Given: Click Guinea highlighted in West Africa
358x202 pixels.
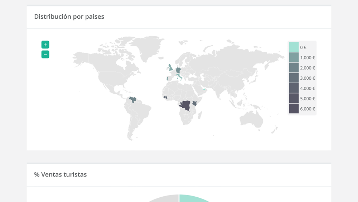Looking at the screenshot, I should click(x=165, y=98).
